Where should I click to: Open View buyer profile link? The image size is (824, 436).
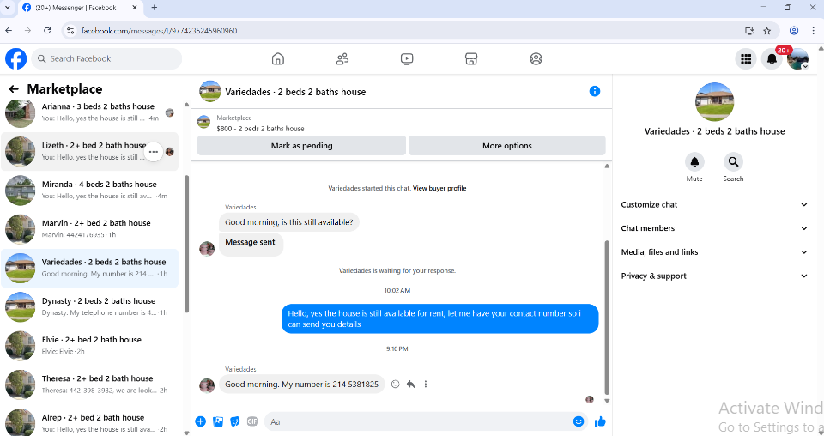pyautogui.click(x=439, y=188)
